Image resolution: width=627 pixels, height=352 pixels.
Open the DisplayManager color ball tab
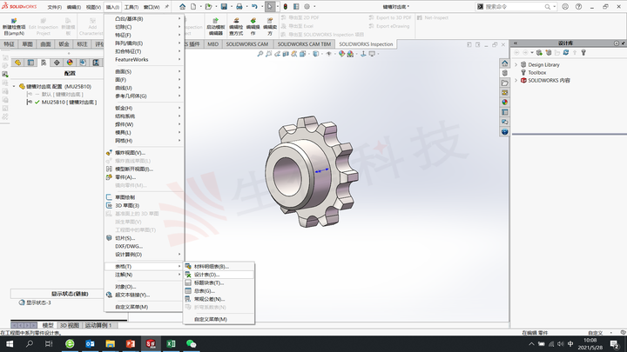(x=70, y=63)
